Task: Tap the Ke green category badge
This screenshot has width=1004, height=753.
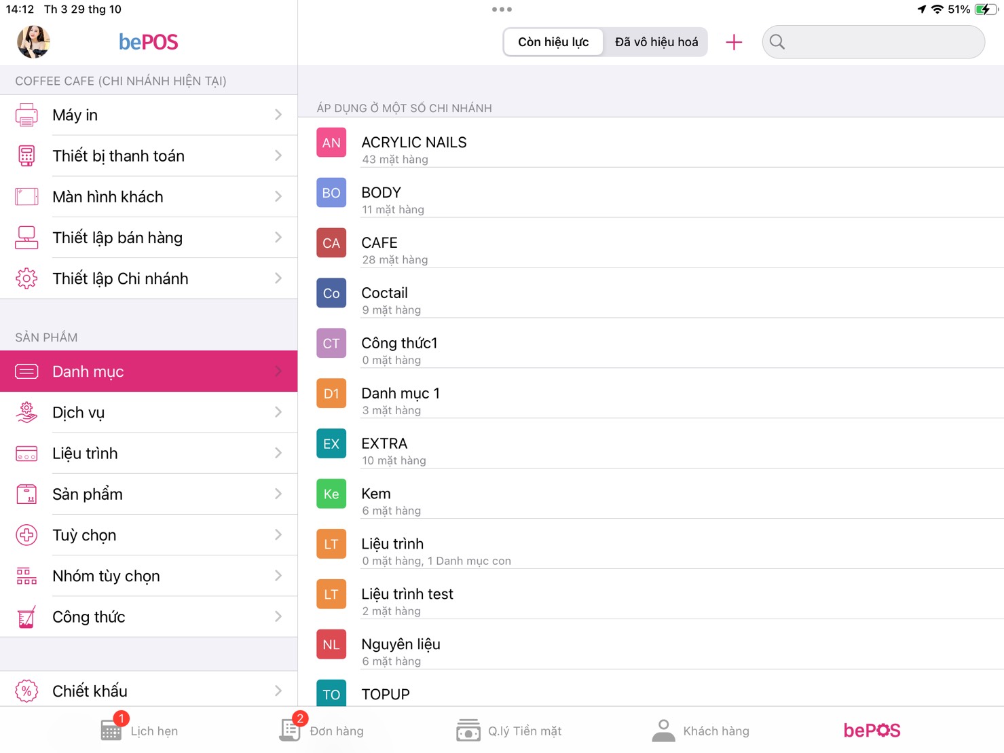Action: coord(331,494)
